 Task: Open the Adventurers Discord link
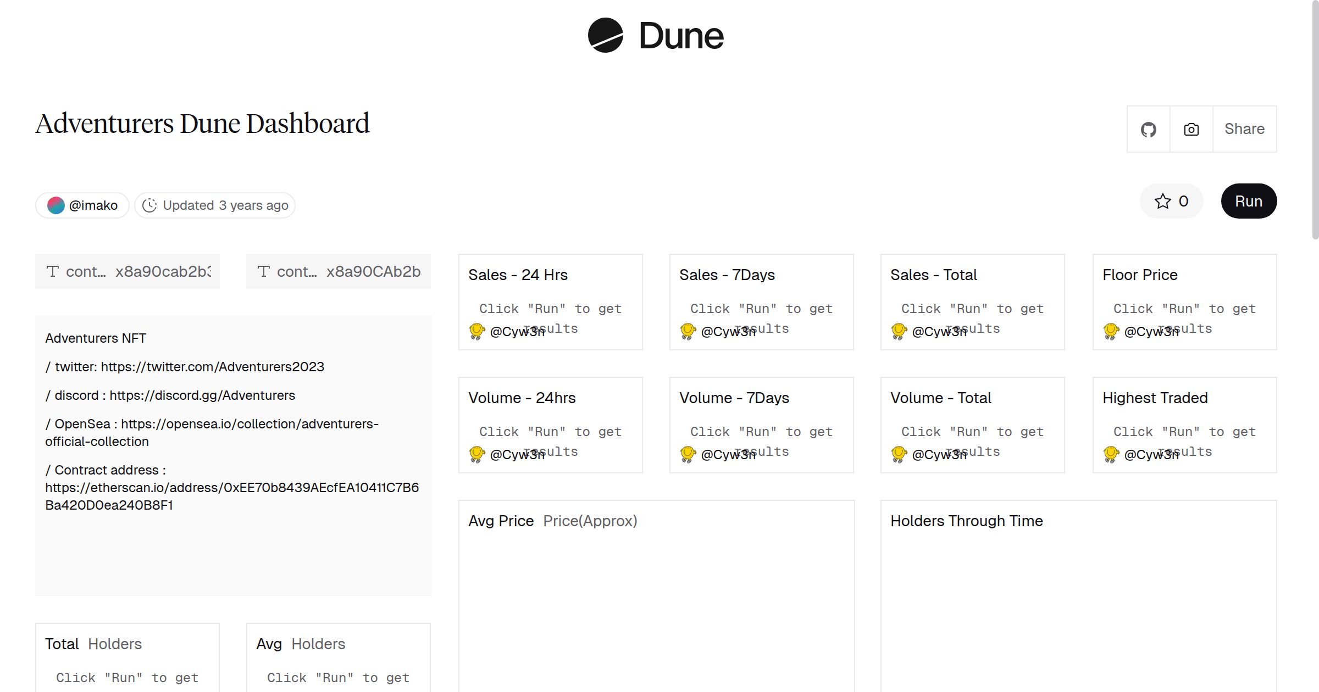pos(202,395)
